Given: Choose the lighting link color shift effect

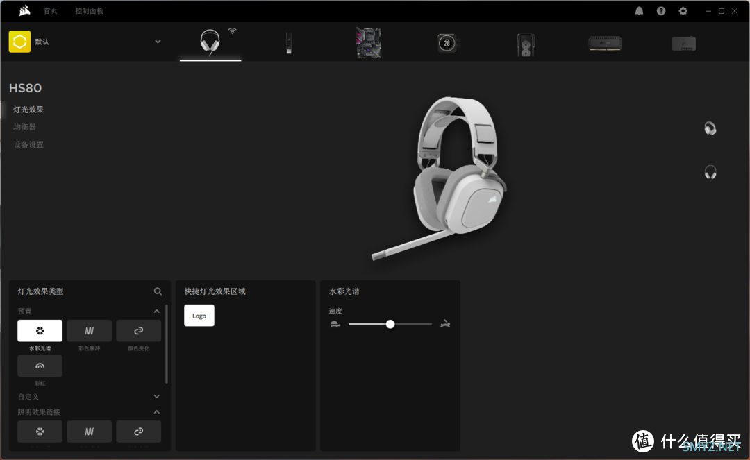Looking at the screenshot, I should tap(139, 432).
